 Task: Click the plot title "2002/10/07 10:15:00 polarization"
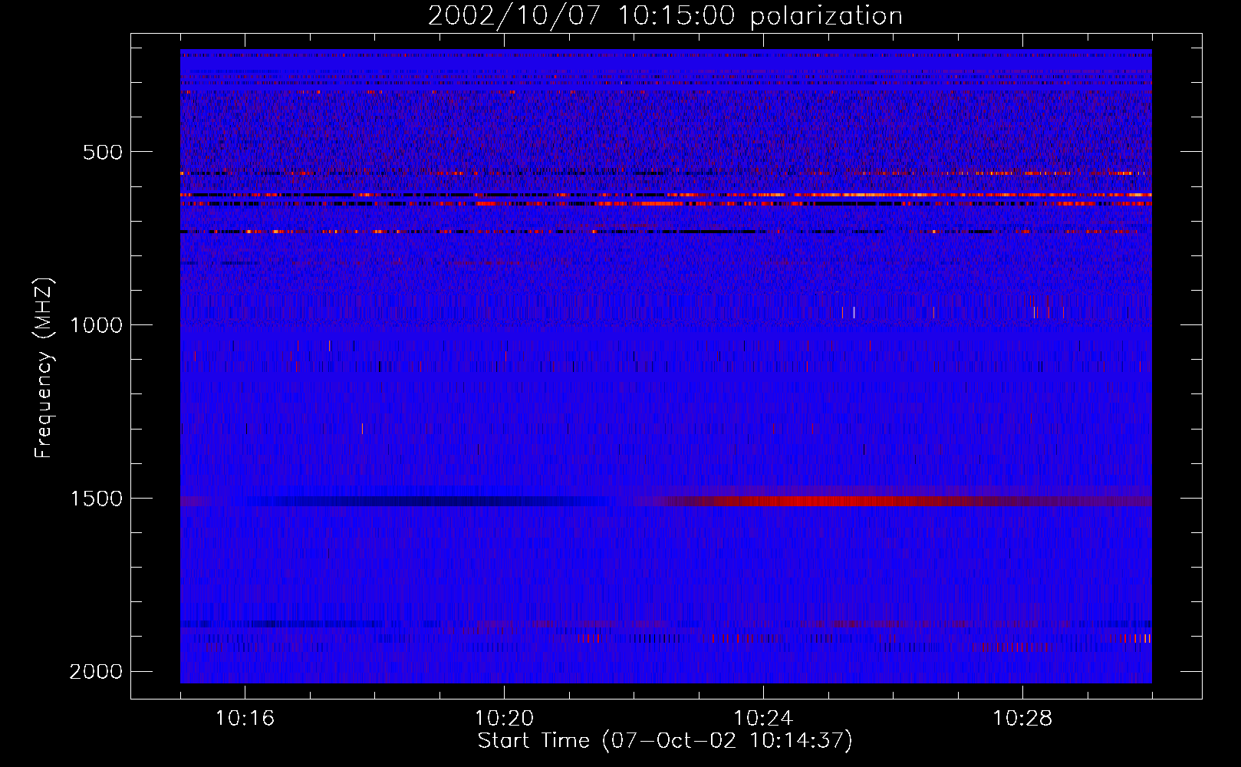coord(665,16)
